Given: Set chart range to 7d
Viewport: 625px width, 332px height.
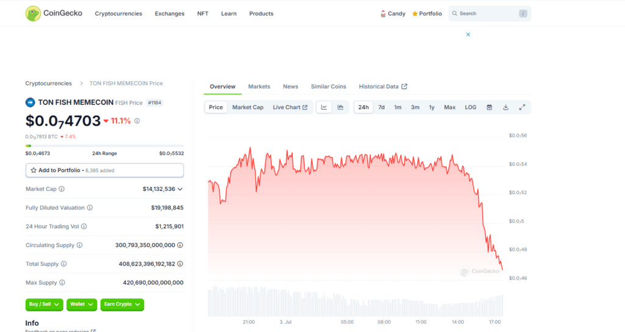Looking at the screenshot, I should [x=381, y=107].
